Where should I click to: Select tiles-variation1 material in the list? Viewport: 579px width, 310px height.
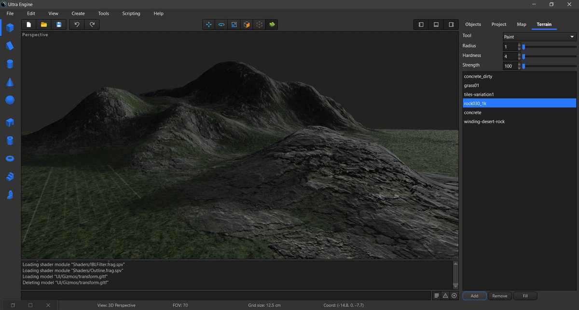(x=519, y=94)
